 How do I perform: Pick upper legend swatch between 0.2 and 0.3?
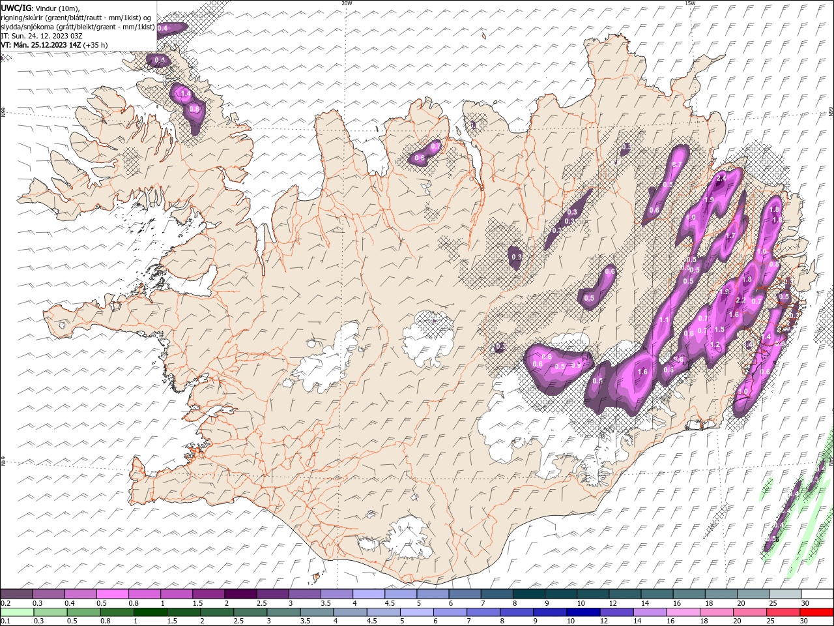pos(16,594)
